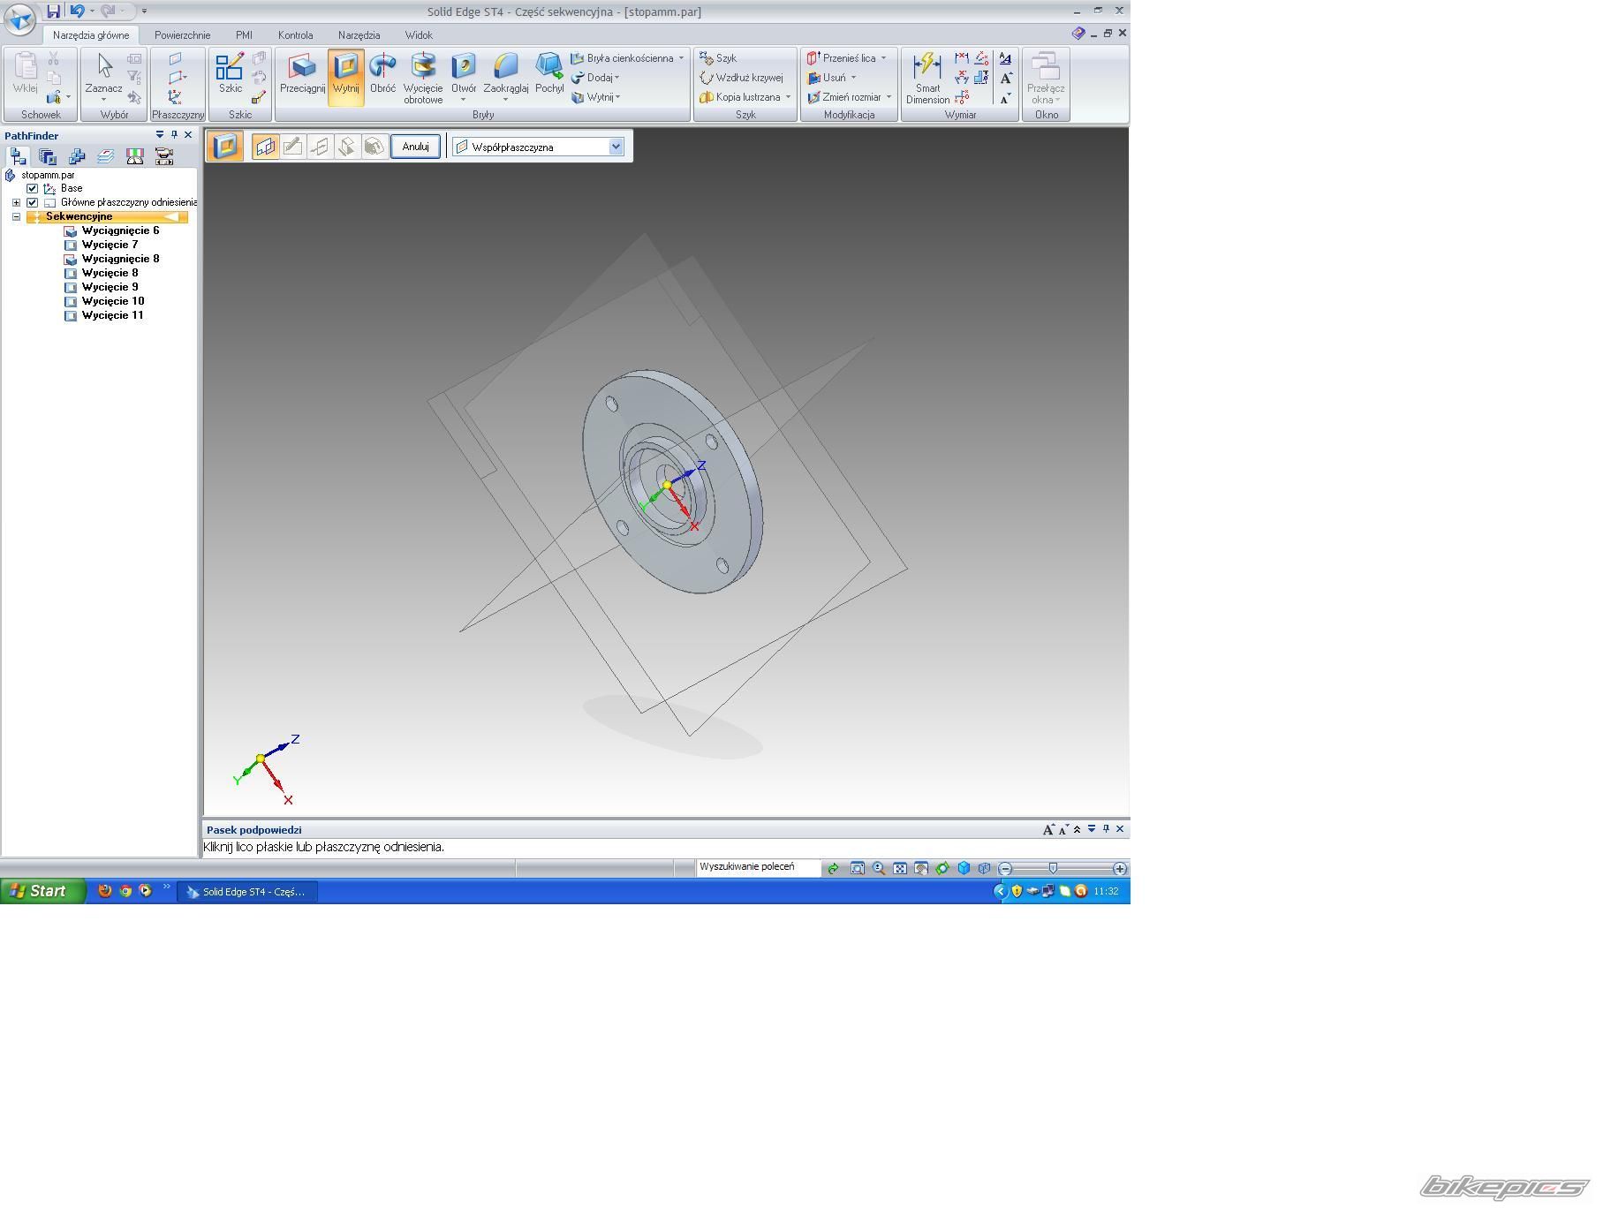Screen dimensions: 1611x1208
Task: Toggle Główne płaszczyzny odniesienia checkbox
Action: click(33, 203)
